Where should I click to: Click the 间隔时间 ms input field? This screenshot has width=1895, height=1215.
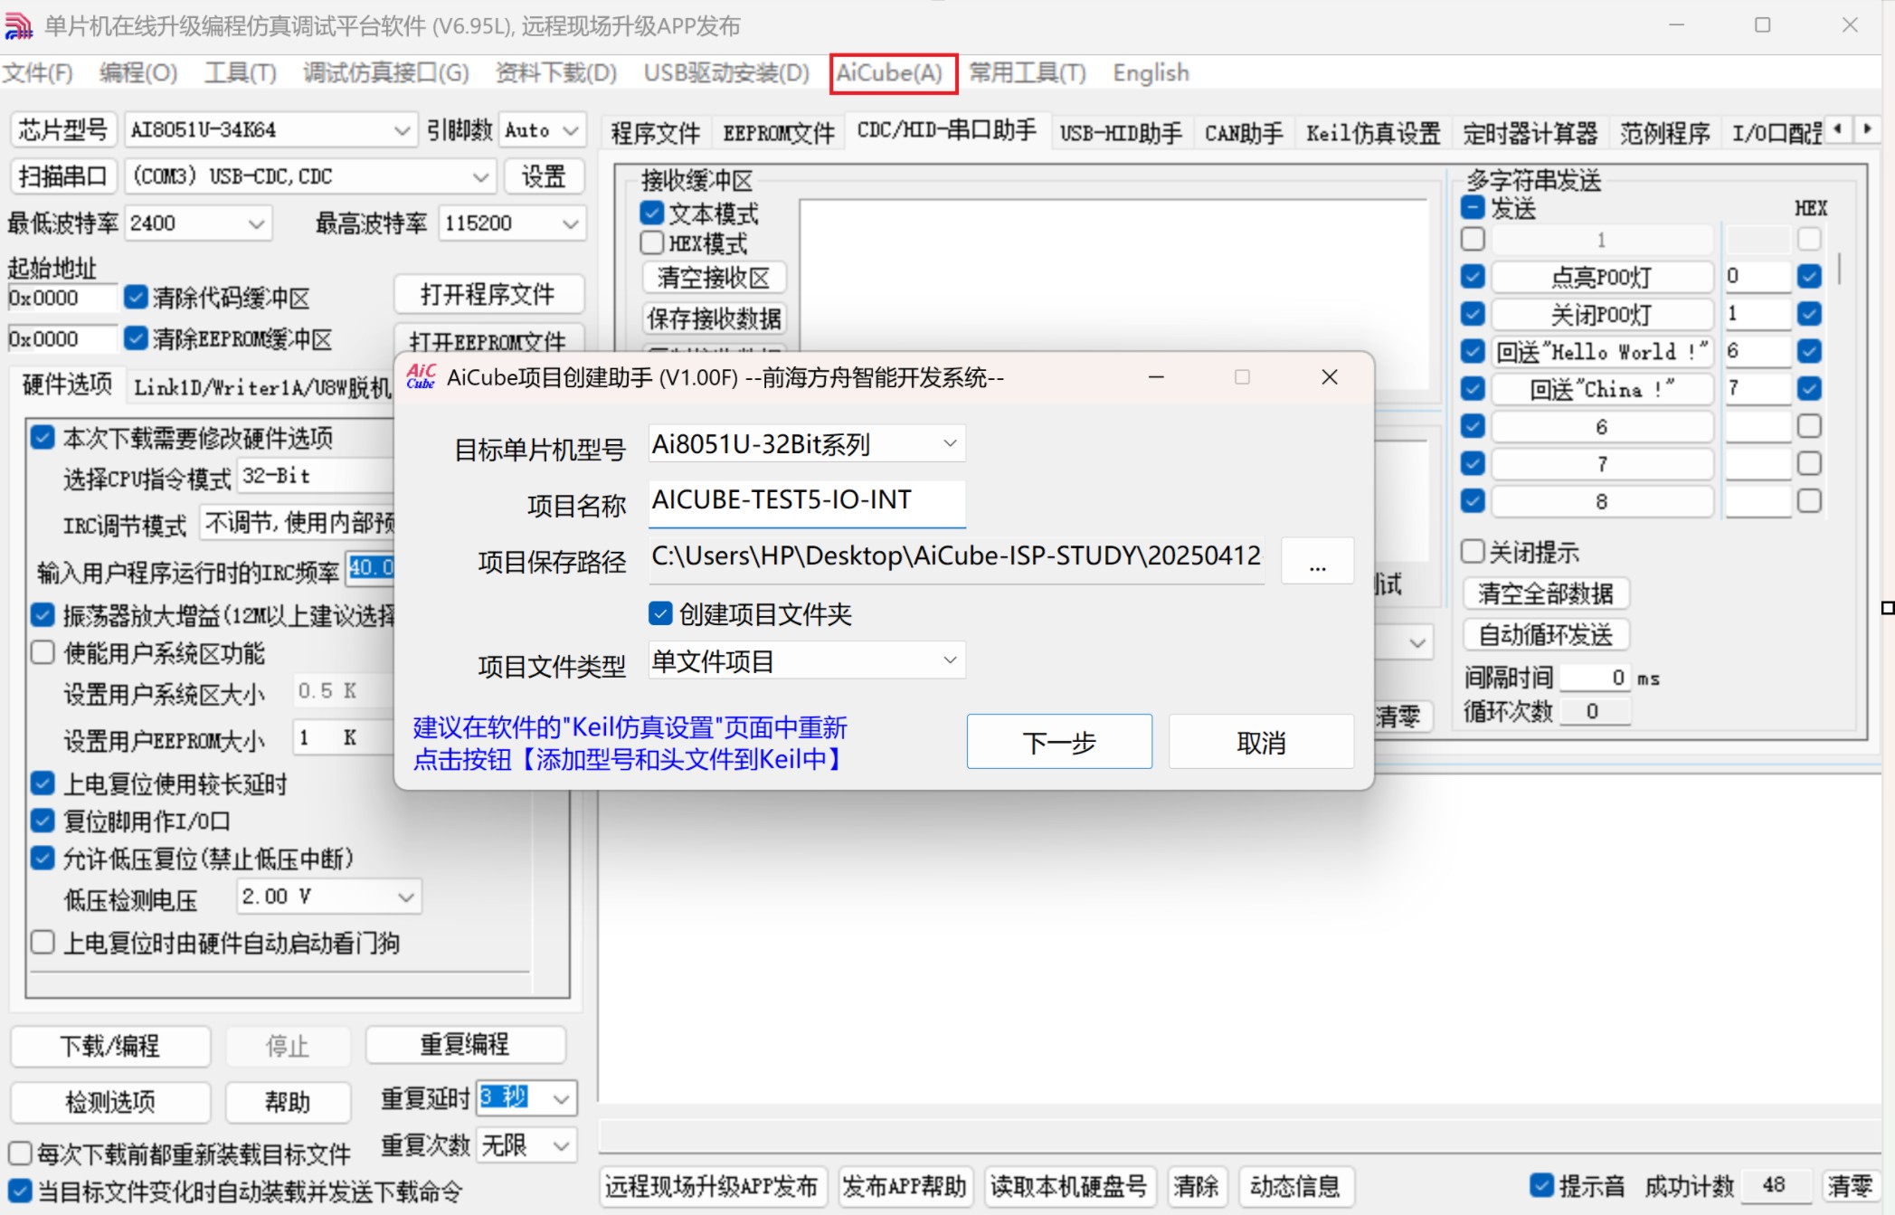click(x=1595, y=678)
